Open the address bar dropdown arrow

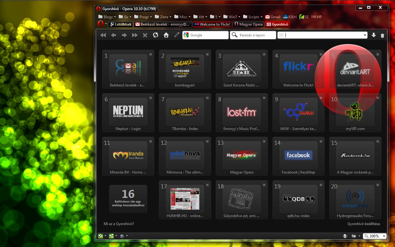[365, 35]
